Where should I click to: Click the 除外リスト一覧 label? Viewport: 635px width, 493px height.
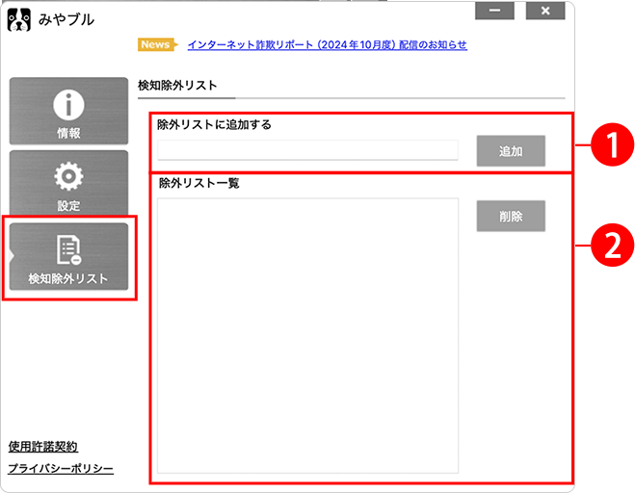click(x=198, y=183)
